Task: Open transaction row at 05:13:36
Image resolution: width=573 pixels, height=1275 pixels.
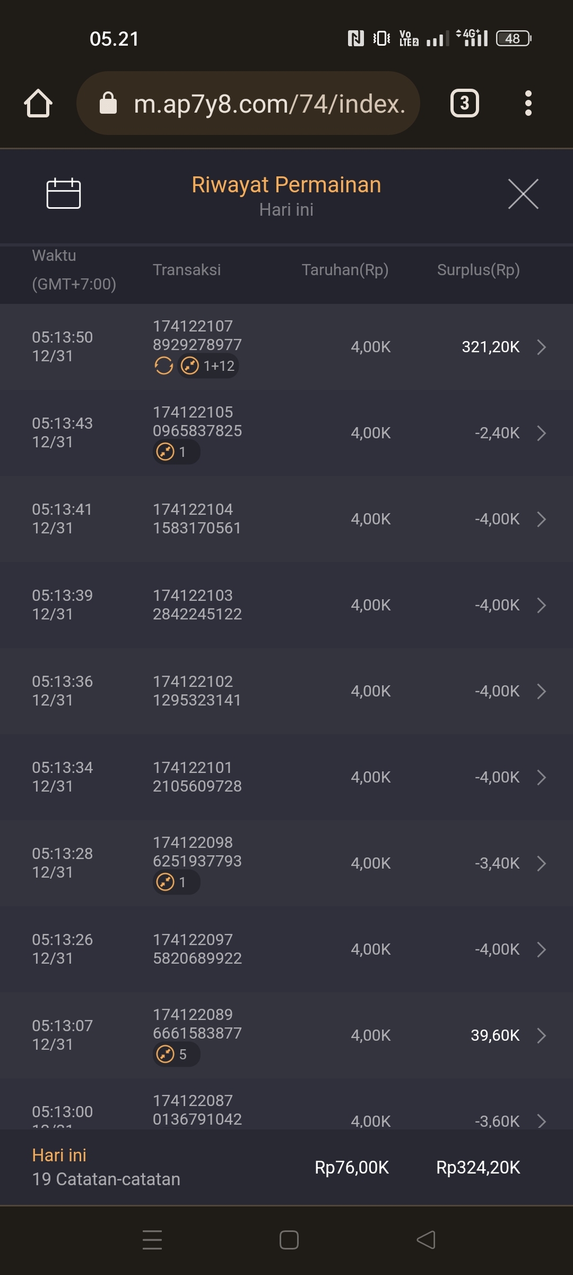Action: (x=286, y=691)
